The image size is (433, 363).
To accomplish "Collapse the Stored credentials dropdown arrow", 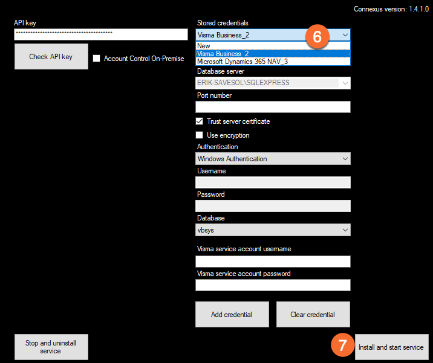I will pos(345,35).
